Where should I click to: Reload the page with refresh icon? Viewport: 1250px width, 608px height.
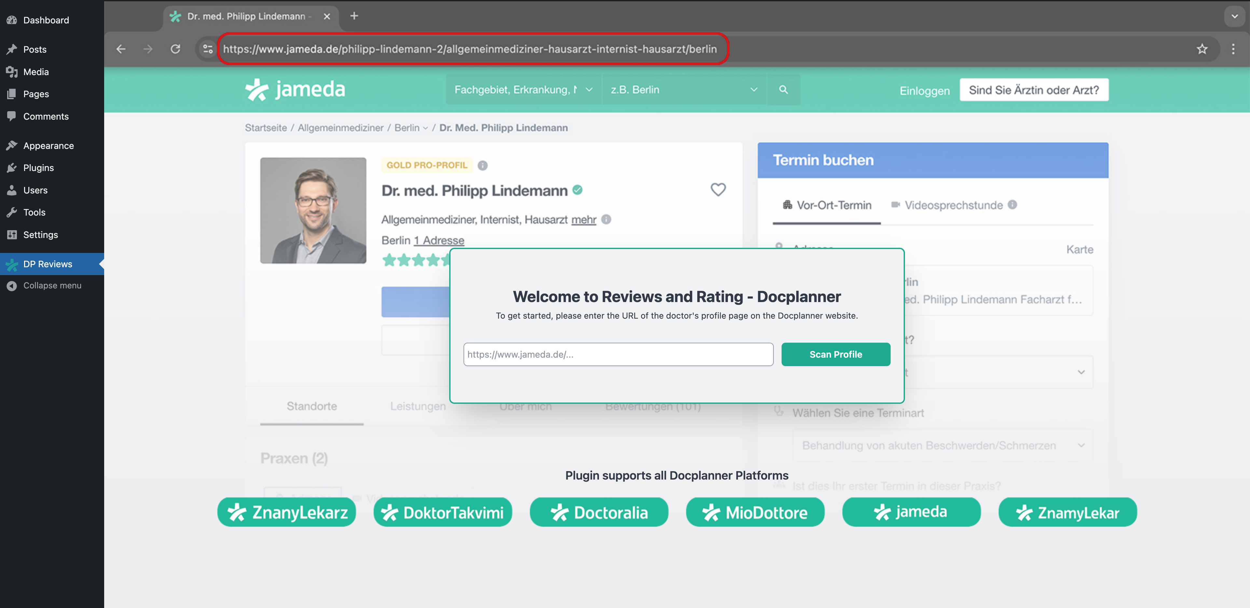click(175, 49)
